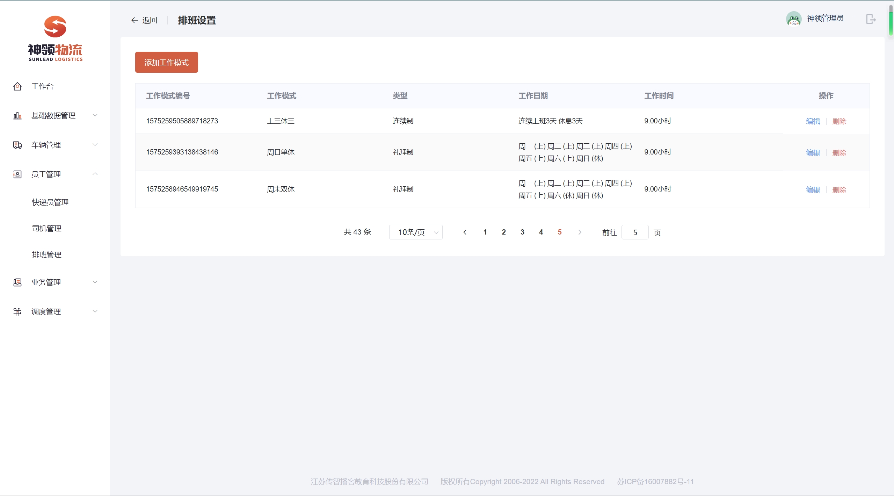Click ID 1575258946549919745

coord(182,189)
